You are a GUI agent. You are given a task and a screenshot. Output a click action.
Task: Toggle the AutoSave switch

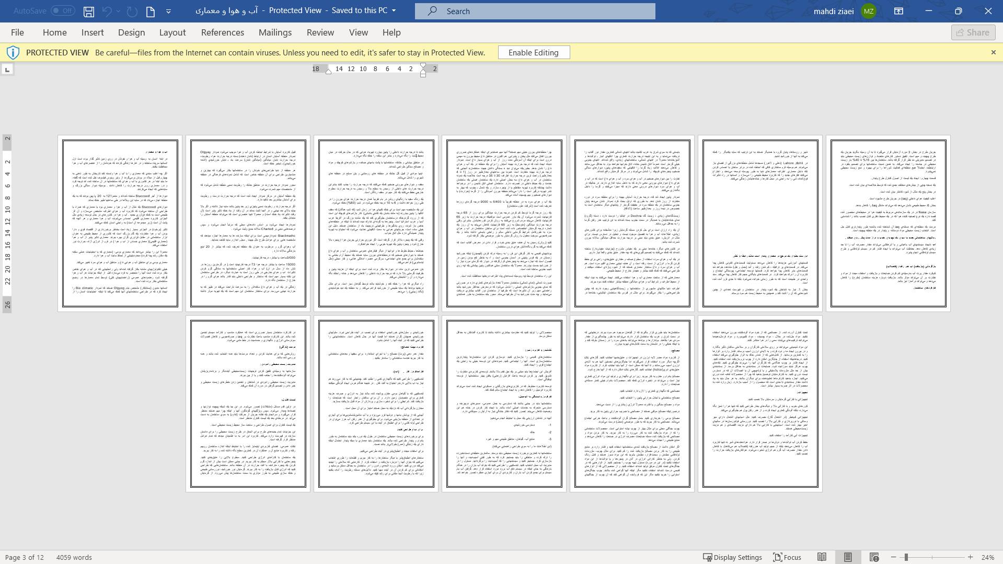63,10
